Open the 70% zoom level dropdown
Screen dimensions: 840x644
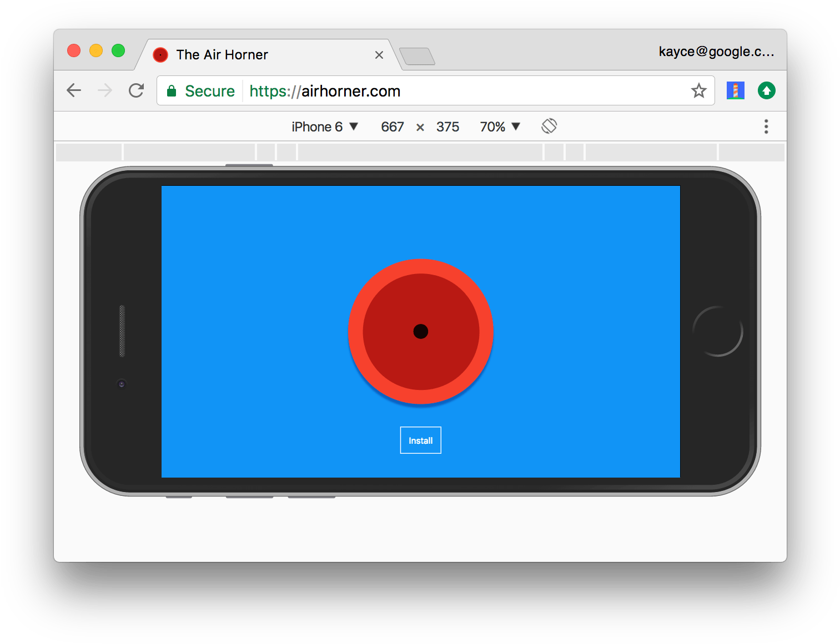coord(499,126)
